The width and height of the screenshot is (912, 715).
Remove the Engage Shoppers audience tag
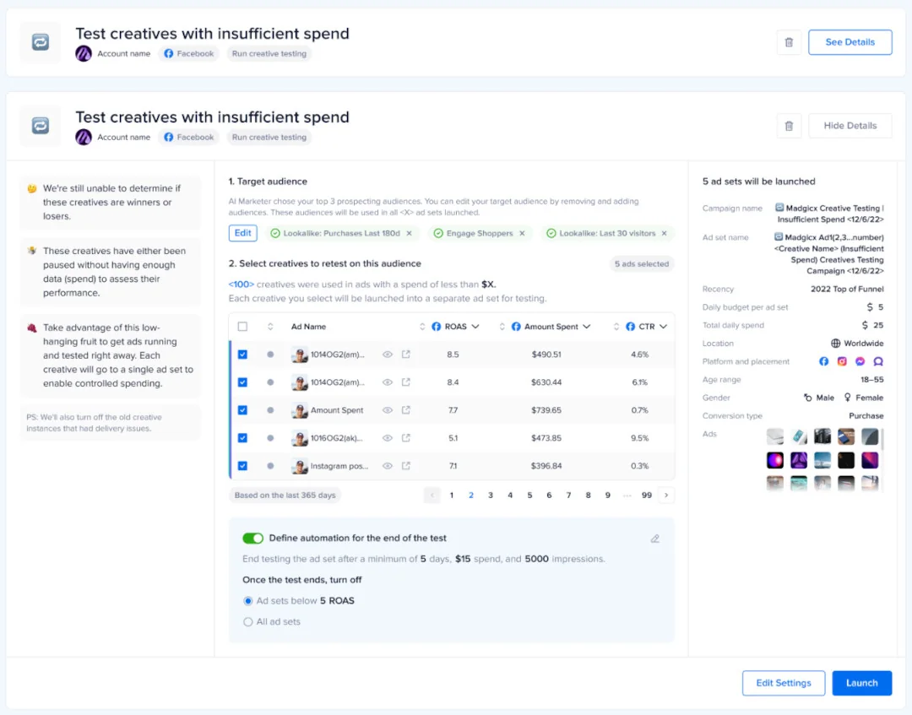522,233
